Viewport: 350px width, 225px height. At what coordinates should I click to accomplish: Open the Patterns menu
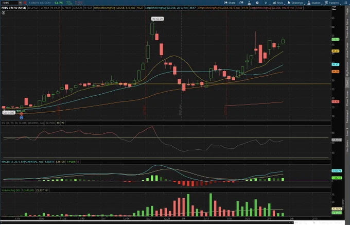pos(331,3)
